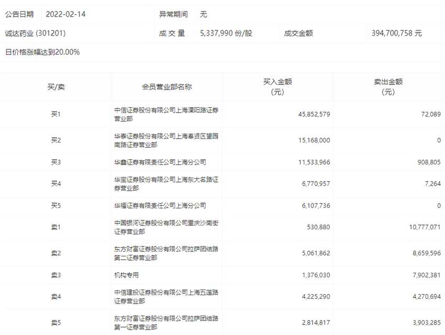Select sell amount 7,264
The height and width of the screenshot is (335, 445).
(x=433, y=184)
